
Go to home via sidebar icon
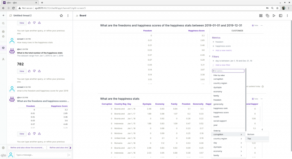point(3,32)
